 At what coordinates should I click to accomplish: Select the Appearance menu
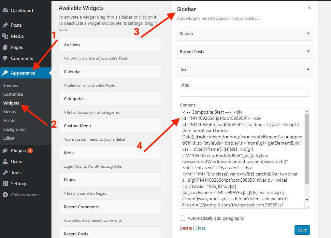tap(23, 73)
